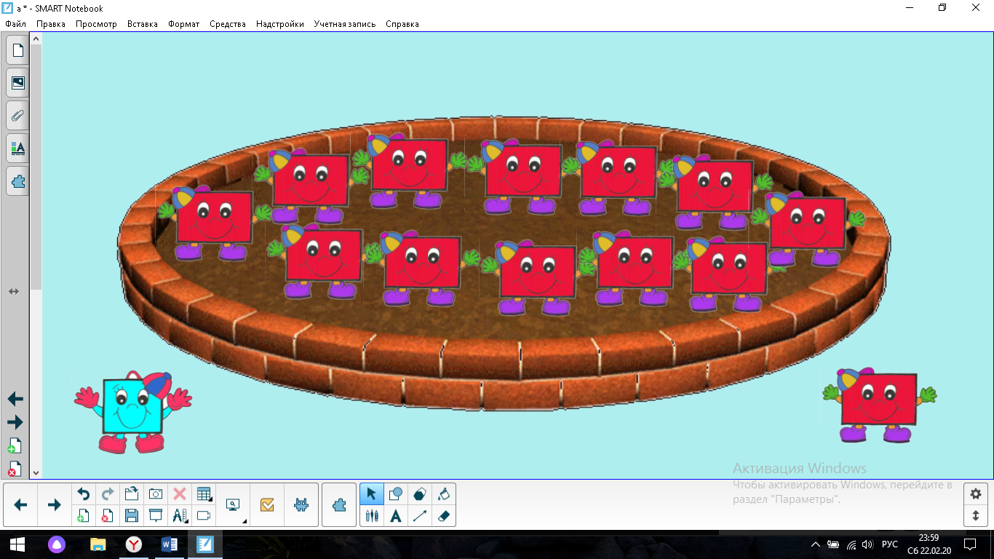Open the screen capture camera tool

click(x=156, y=494)
